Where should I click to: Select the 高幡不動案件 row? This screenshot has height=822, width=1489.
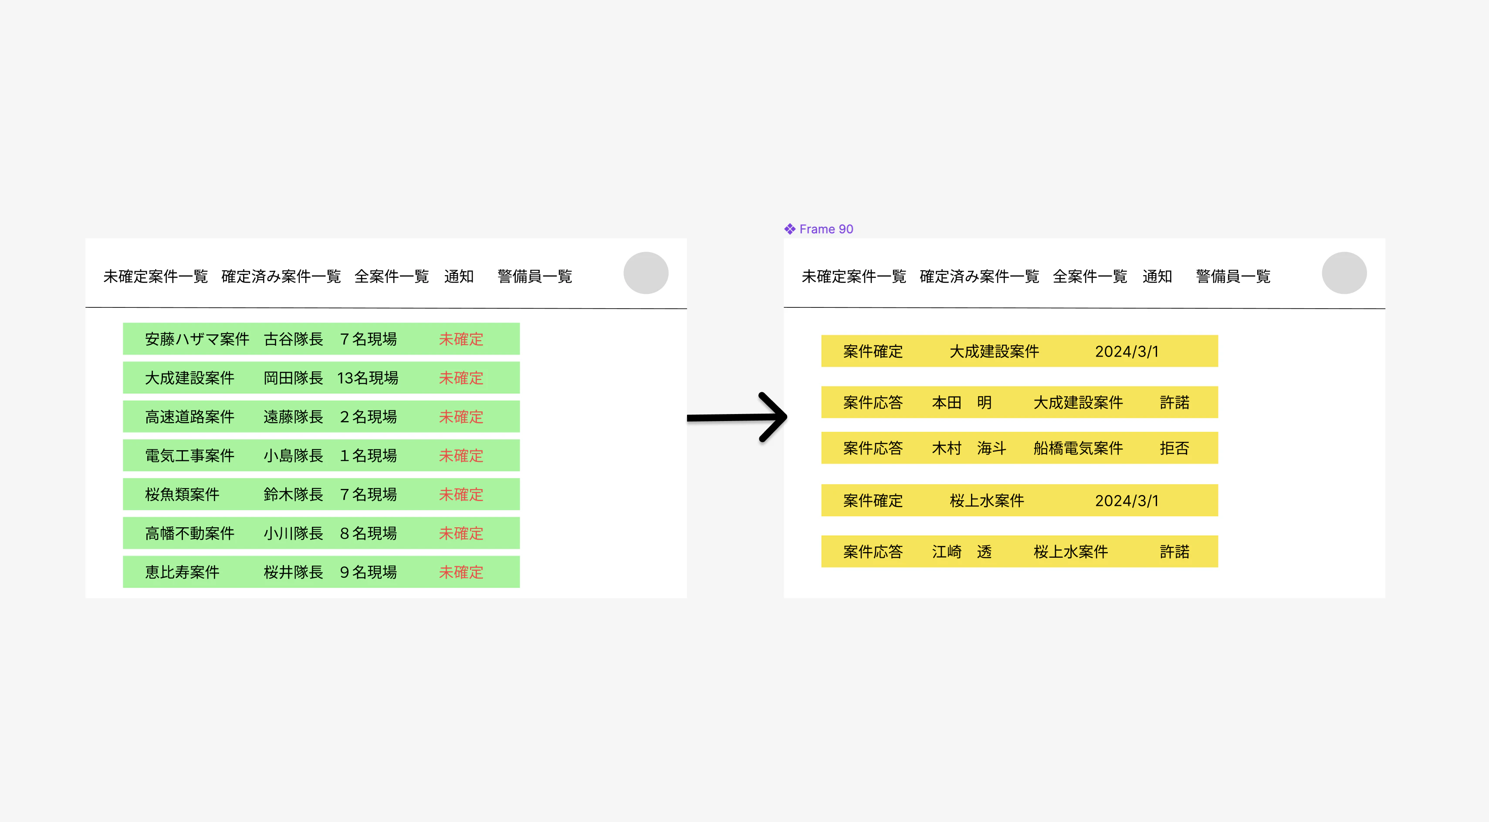pos(321,532)
